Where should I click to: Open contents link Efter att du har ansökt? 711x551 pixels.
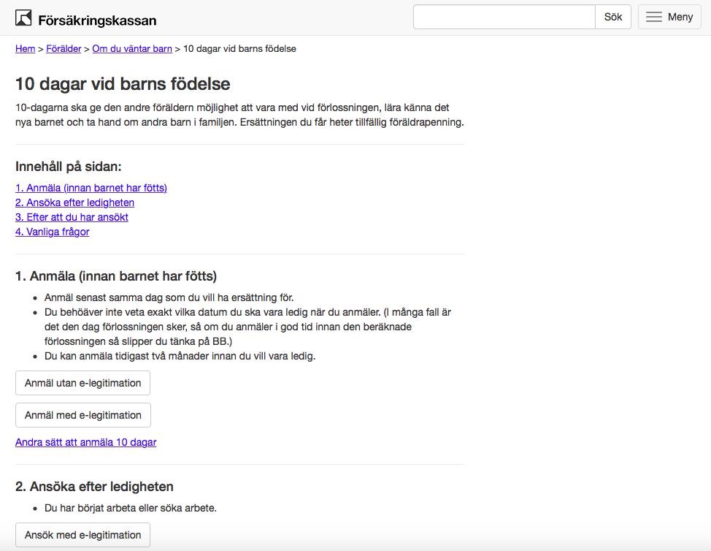tap(72, 217)
